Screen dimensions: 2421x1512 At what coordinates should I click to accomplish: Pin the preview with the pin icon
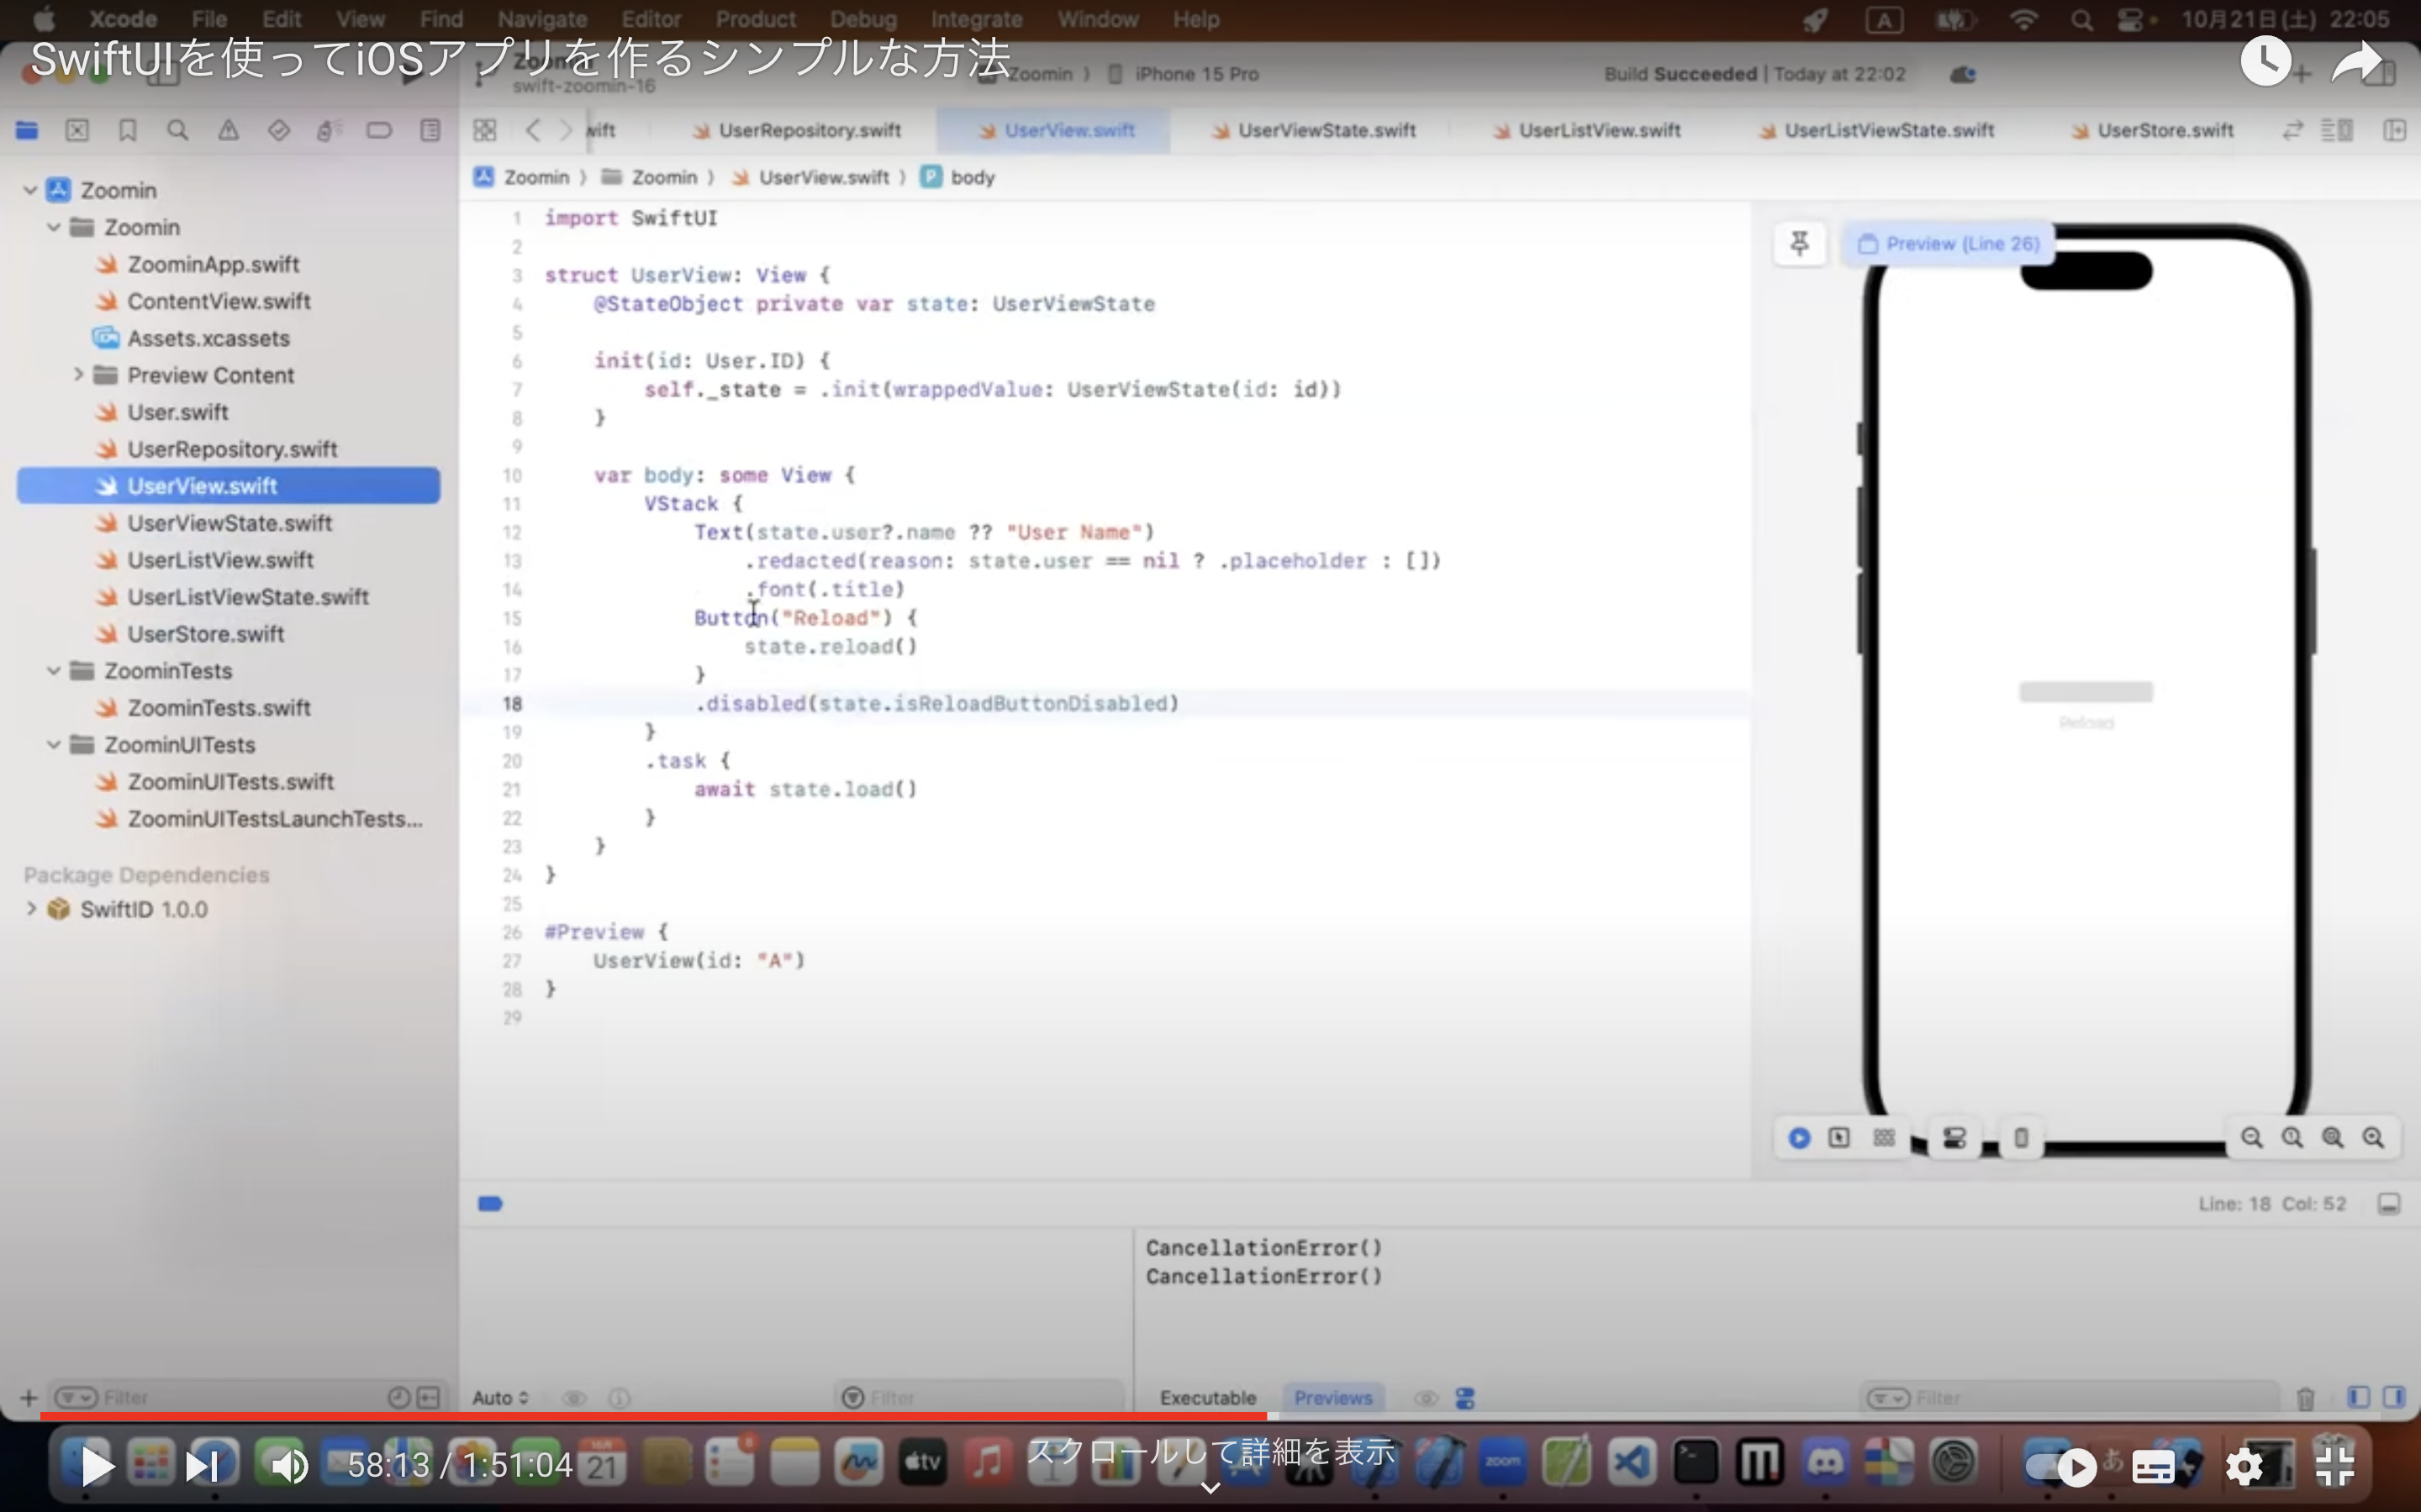(x=1799, y=244)
